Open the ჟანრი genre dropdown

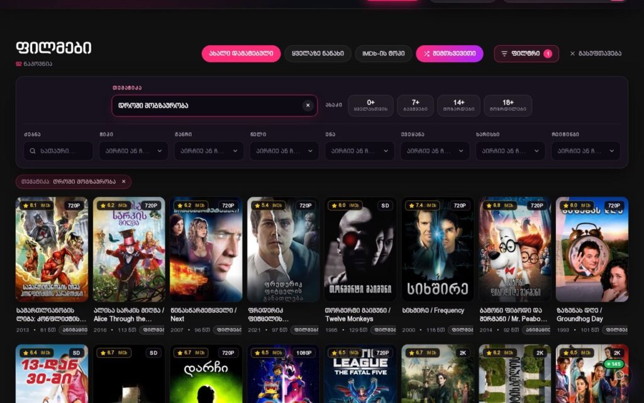[209, 151]
